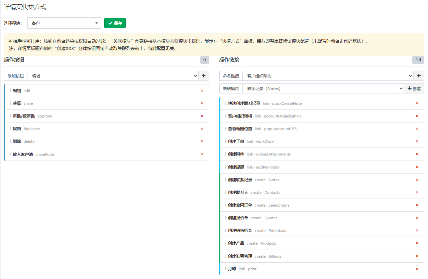Select the 审批/反审批 row label
Viewport: 428px width, 279px height.
click(x=24, y=116)
